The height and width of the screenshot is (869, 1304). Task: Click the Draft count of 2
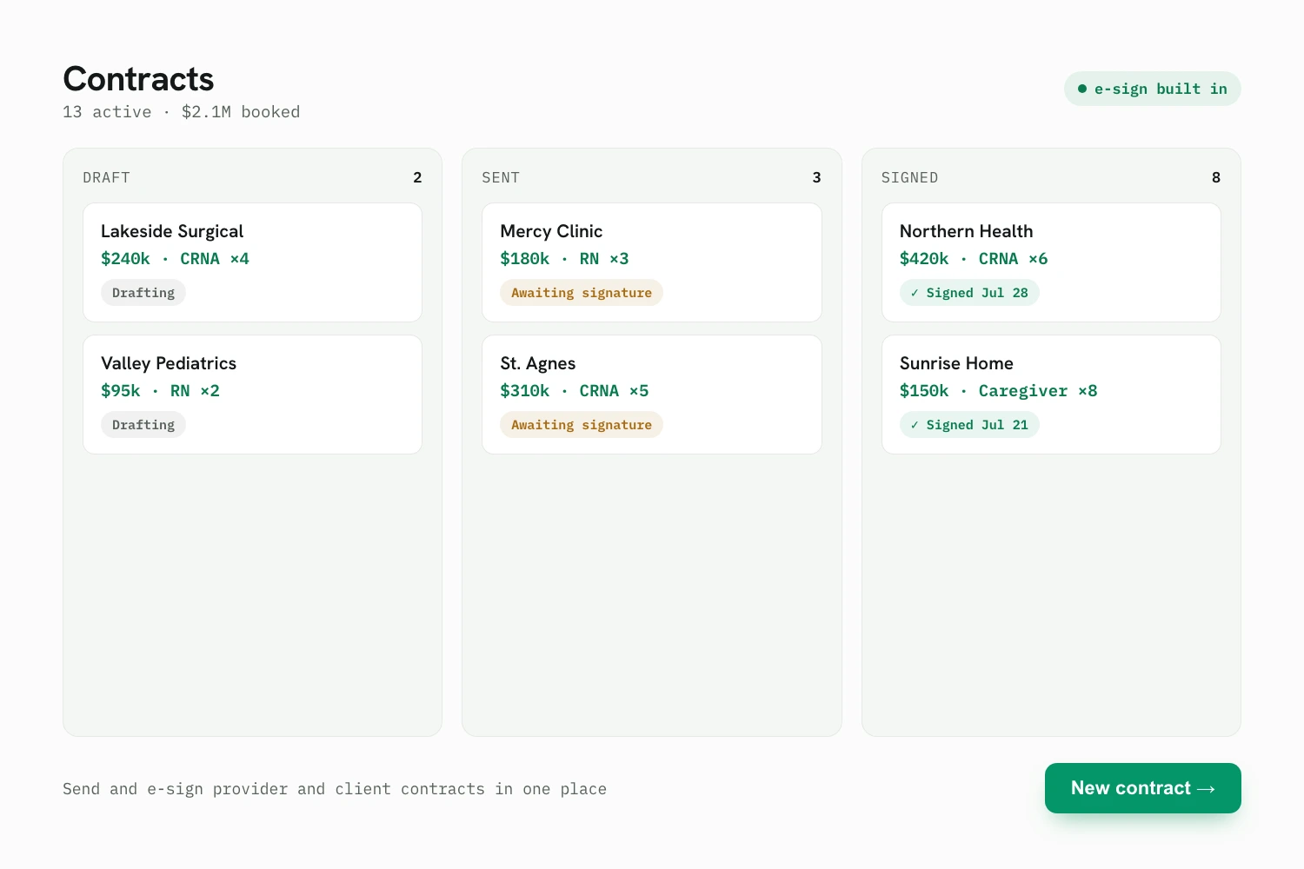(417, 177)
